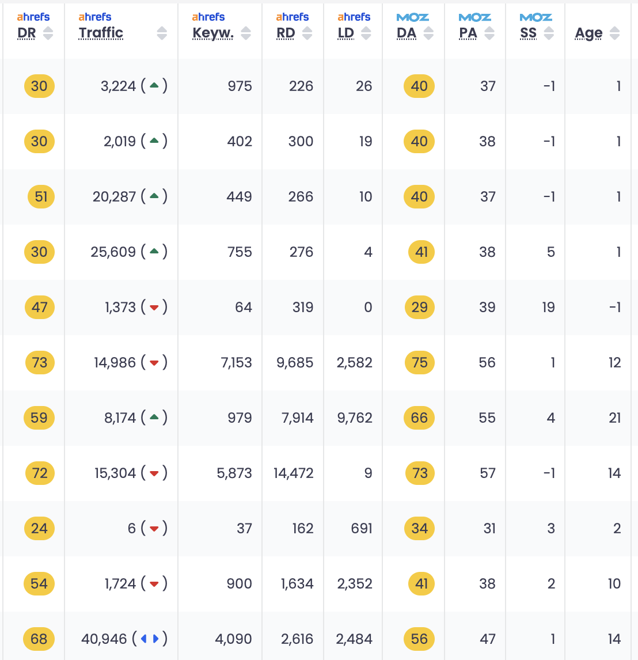The image size is (638, 660).
Task: Click the underlined DA header text
Action: point(407,33)
